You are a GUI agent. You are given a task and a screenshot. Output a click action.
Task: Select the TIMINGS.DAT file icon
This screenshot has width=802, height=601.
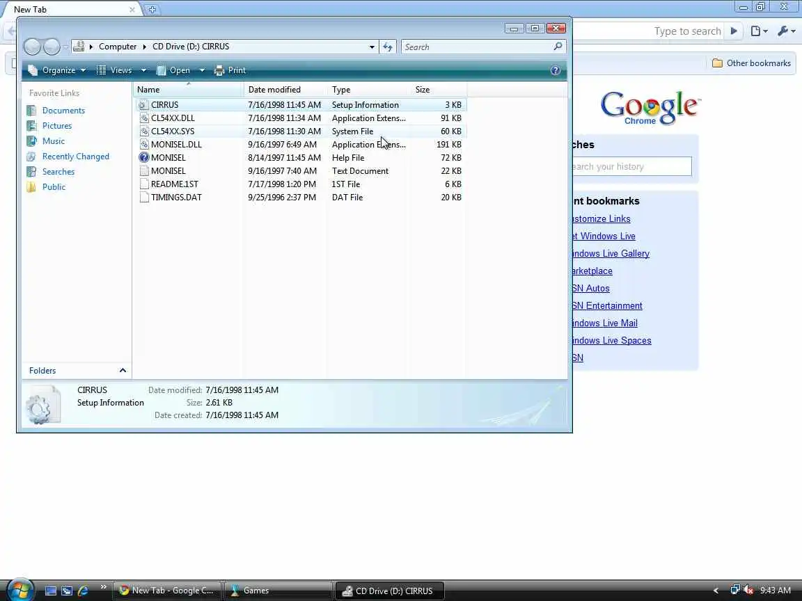[x=143, y=198]
